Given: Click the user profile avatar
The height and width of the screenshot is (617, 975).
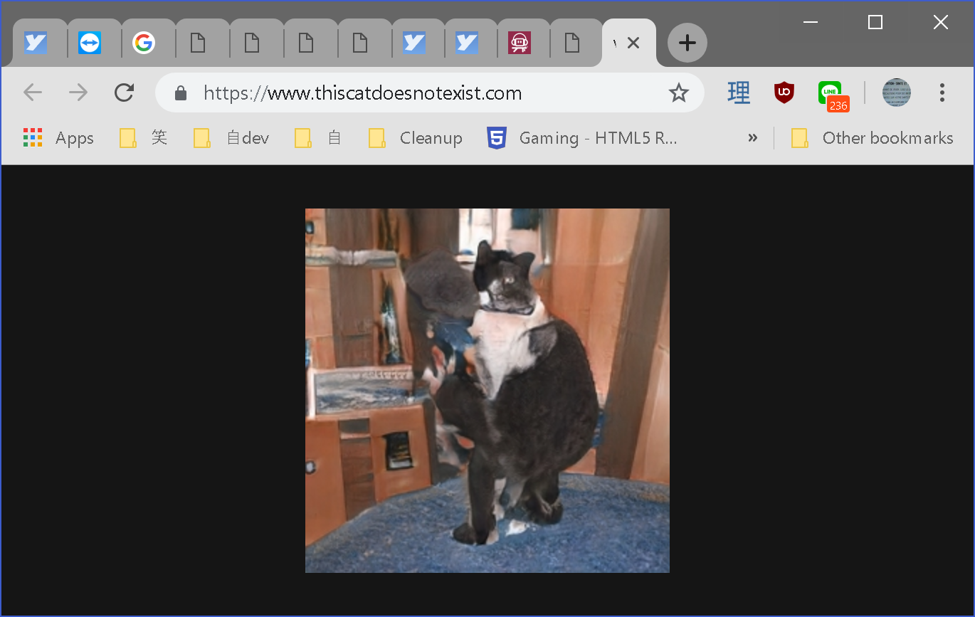Looking at the screenshot, I should point(896,93).
